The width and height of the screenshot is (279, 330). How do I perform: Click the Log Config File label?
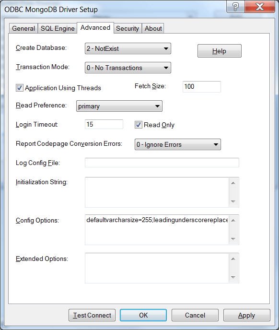[x=38, y=163]
